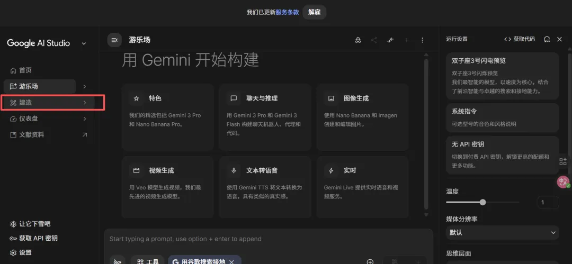Click the film icon on 视频生成 card
Viewport: 572px width, 264px height.
(x=137, y=171)
